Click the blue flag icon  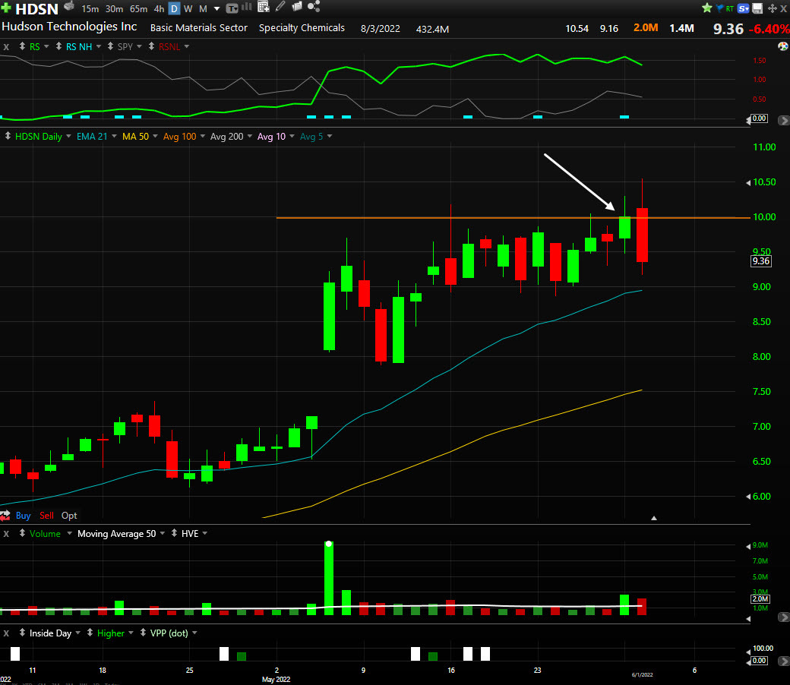(x=719, y=8)
